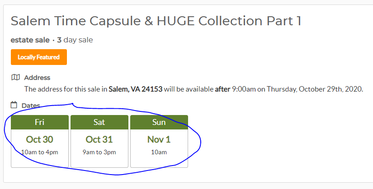This screenshot has height=189, width=373.
Task: Select the Sat header on second date card
Action: [99, 122]
